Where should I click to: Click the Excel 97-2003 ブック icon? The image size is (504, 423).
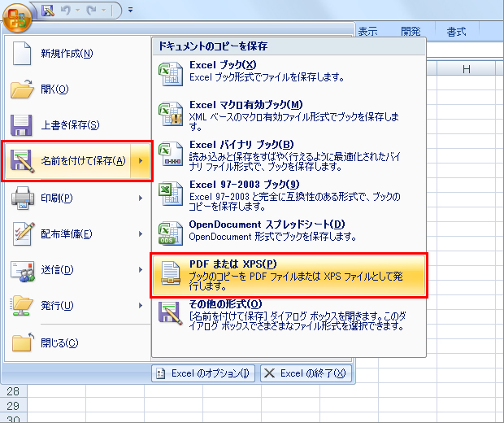point(171,194)
